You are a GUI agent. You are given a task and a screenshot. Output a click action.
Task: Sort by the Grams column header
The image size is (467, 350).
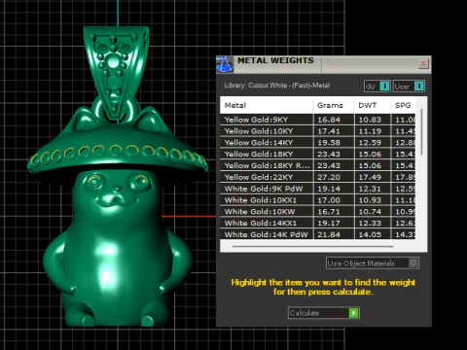pos(334,105)
